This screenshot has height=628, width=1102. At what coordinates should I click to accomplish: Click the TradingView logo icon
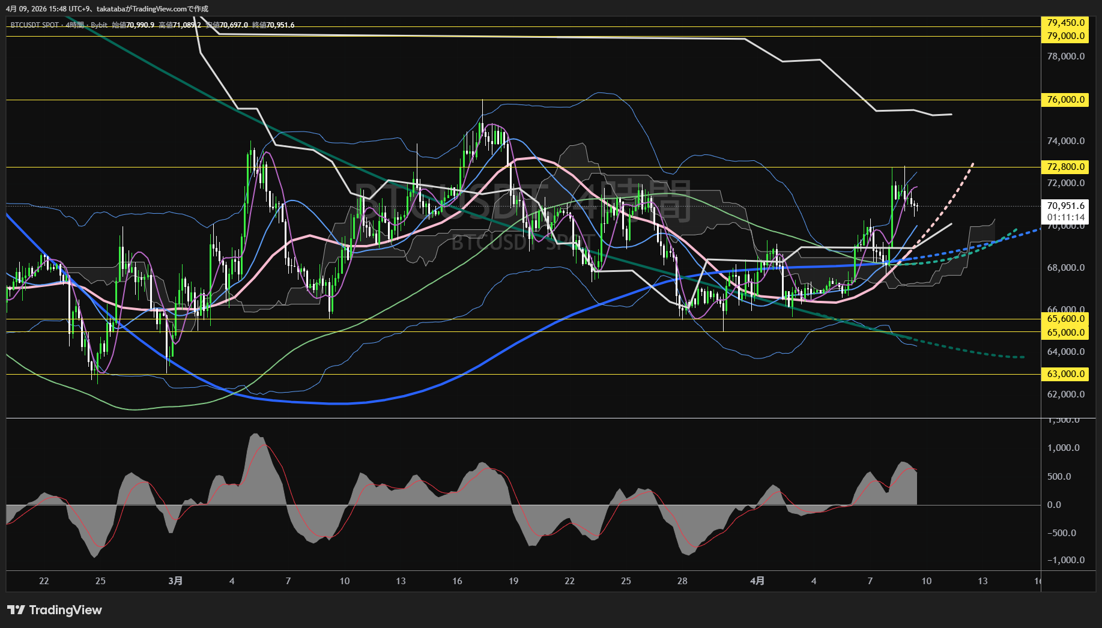pos(16,610)
